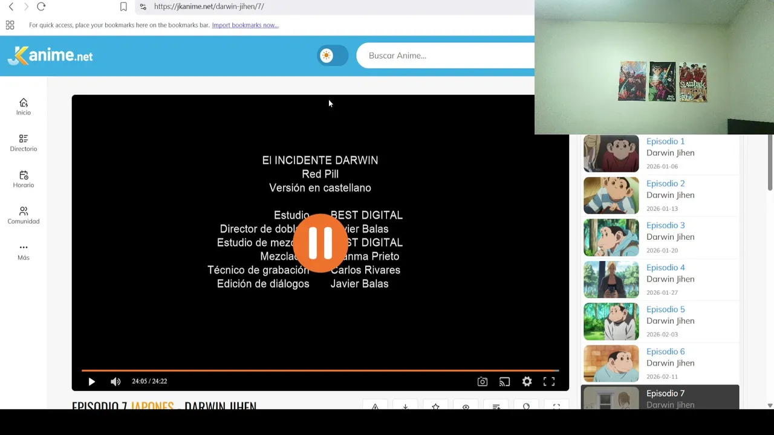Open player settings gear
The image size is (774, 435).
(x=527, y=381)
